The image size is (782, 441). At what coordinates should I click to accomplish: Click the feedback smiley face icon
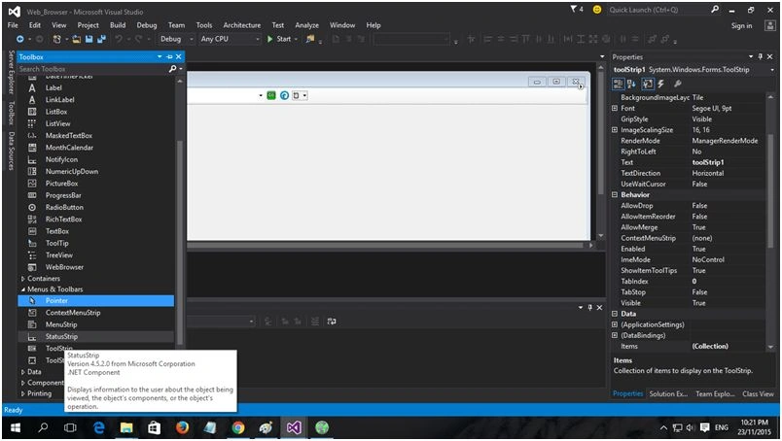click(x=596, y=10)
